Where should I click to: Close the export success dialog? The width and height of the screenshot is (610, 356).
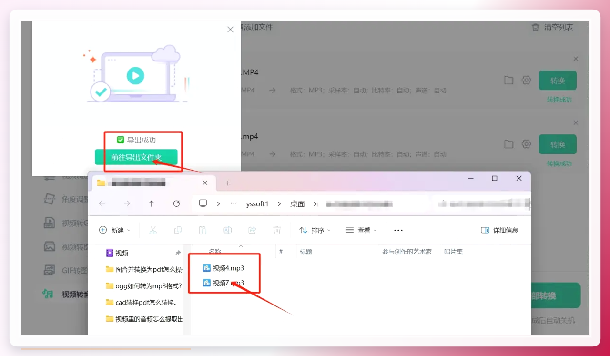pyautogui.click(x=230, y=30)
